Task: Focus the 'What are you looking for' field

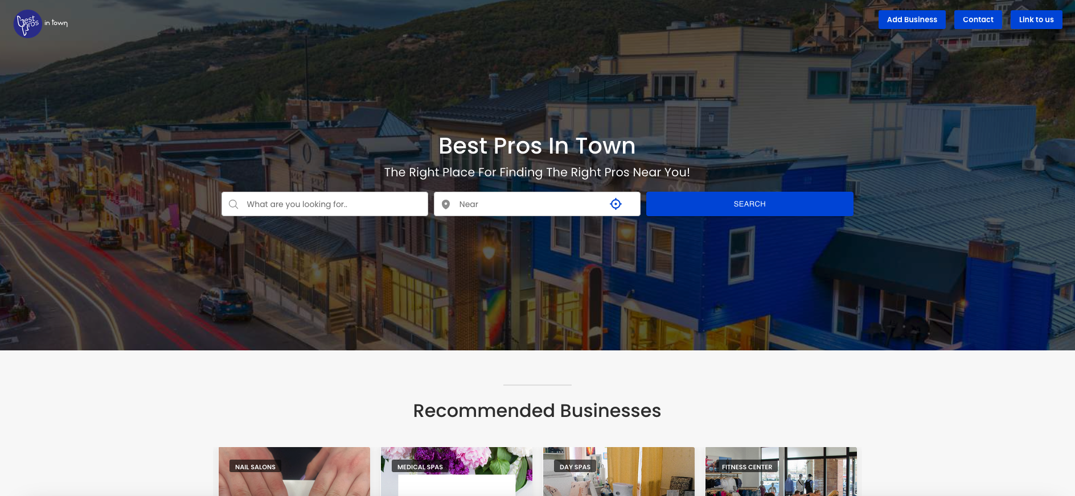Action: [325, 204]
